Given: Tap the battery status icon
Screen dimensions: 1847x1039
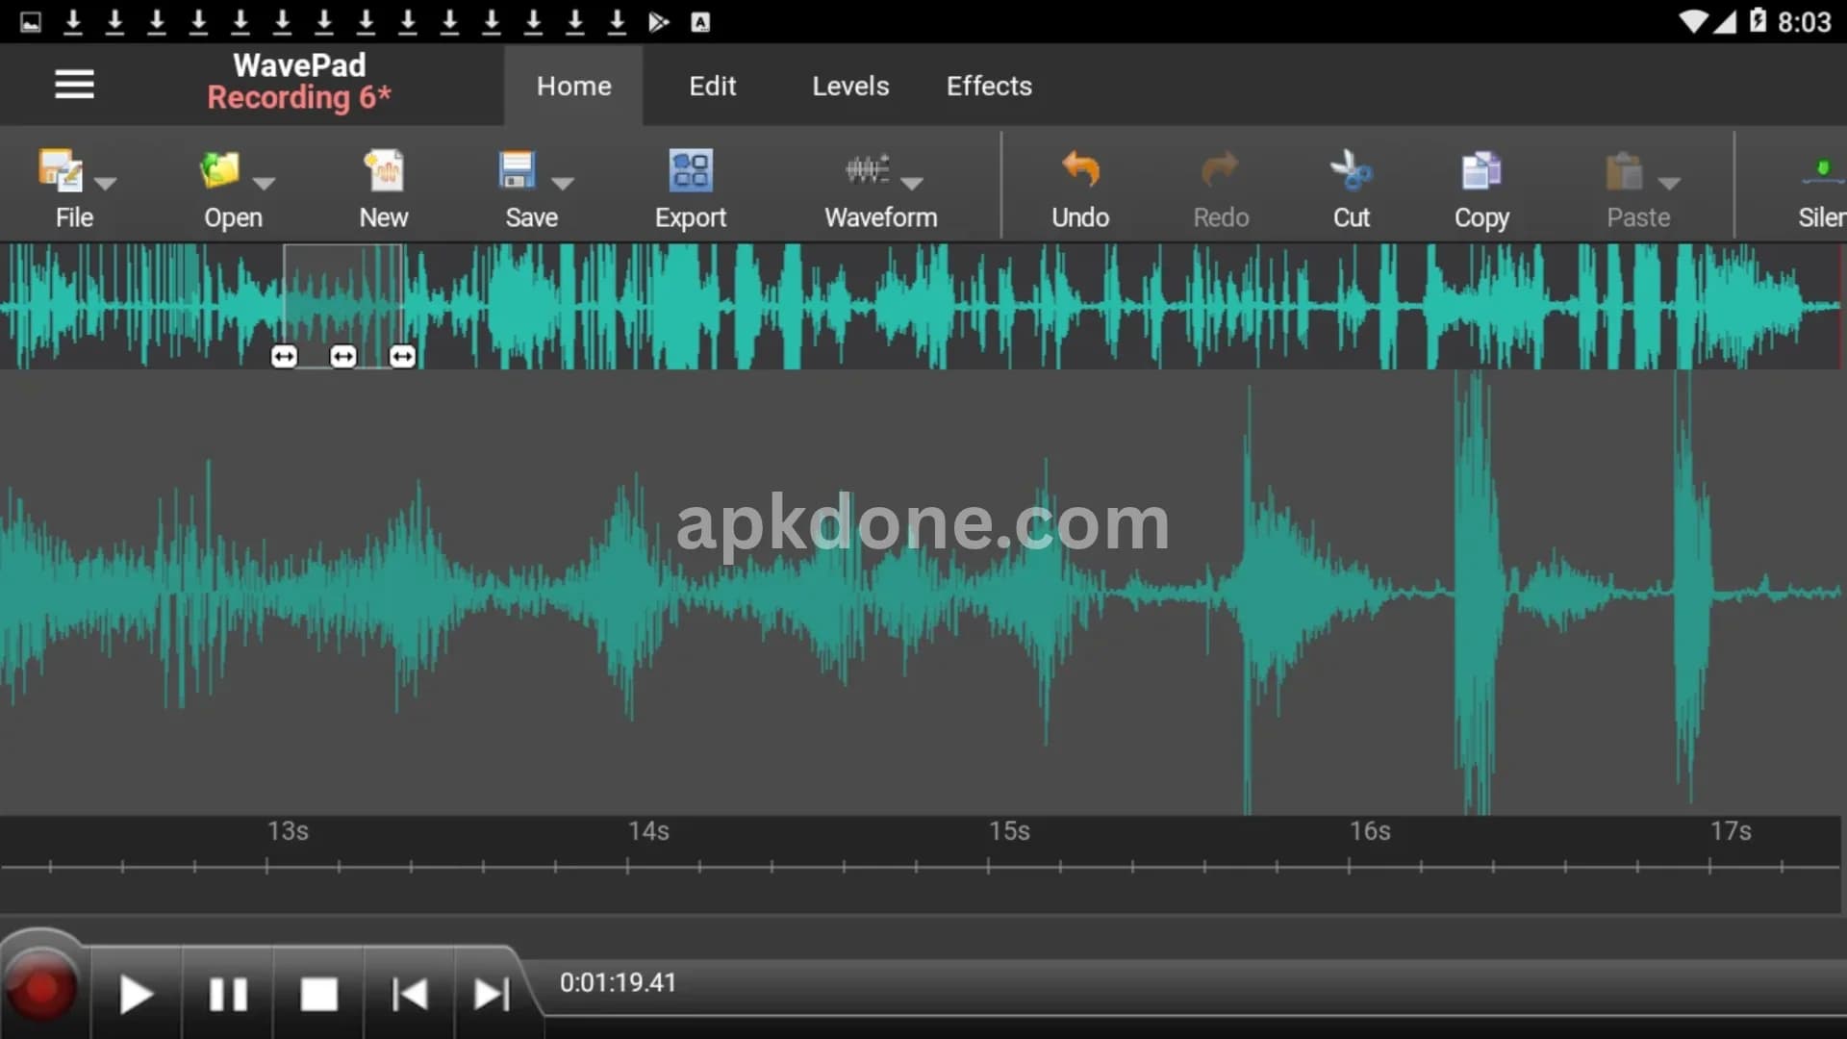Looking at the screenshot, I should [1758, 21].
